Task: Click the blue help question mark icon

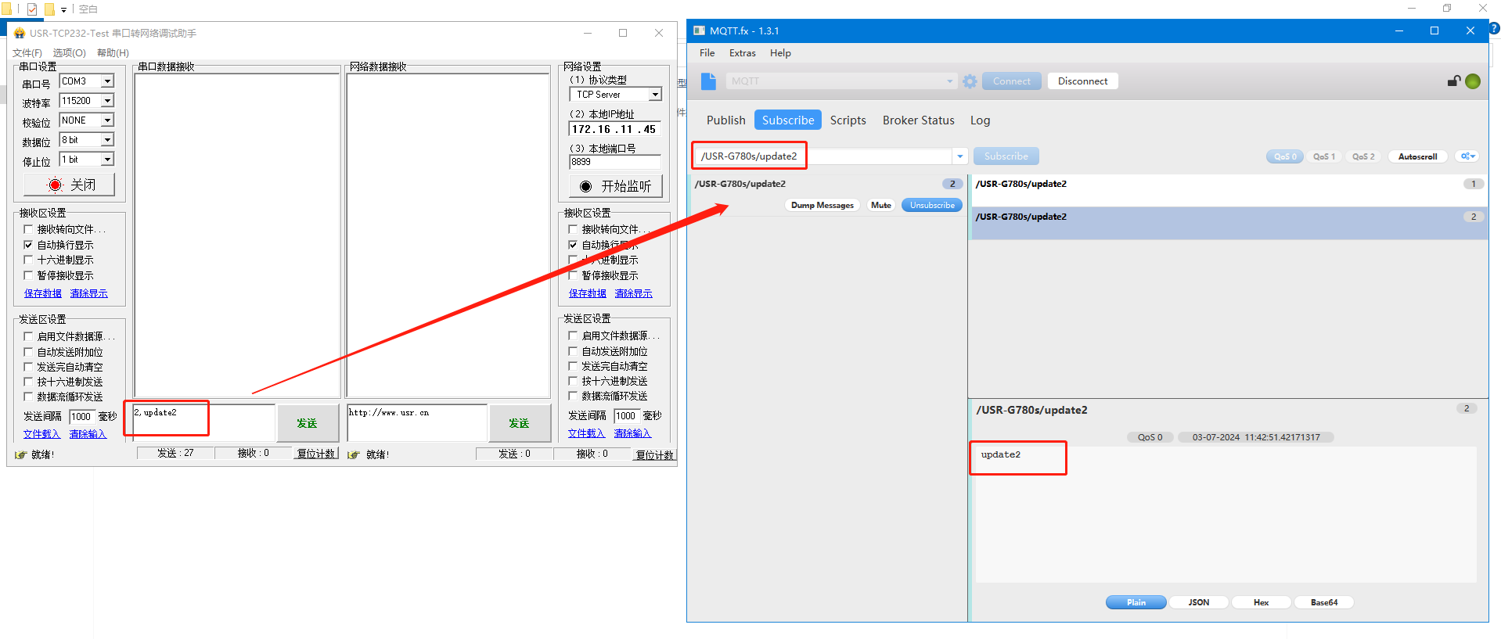Action: (1493, 28)
